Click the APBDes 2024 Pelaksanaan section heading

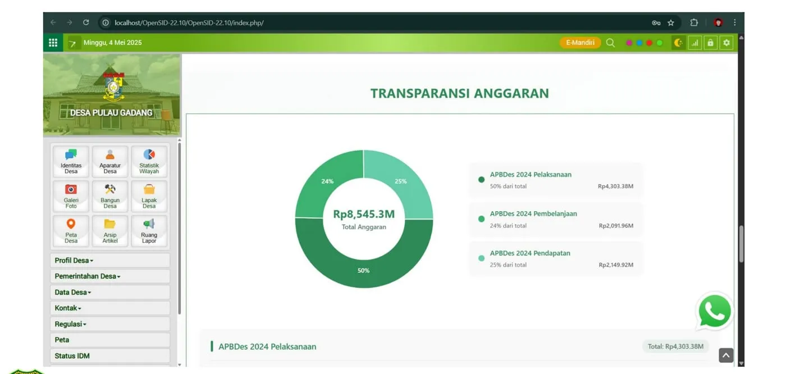coord(267,346)
